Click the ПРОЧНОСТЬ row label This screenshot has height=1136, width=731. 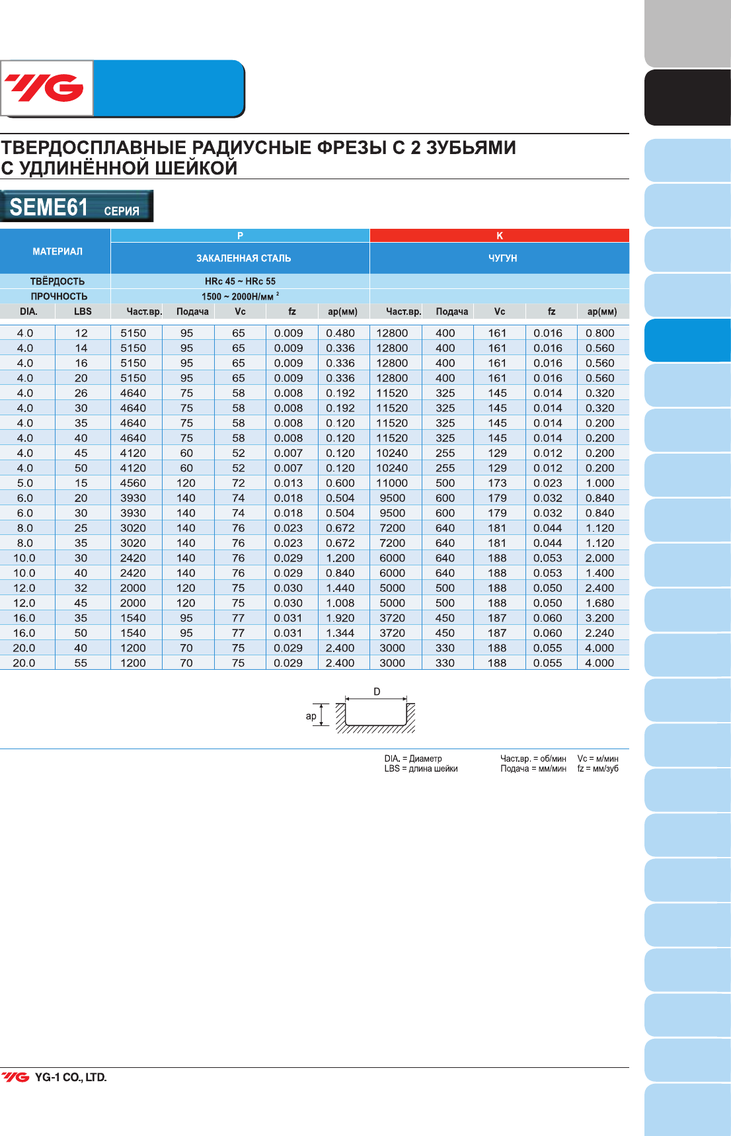coord(59,296)
